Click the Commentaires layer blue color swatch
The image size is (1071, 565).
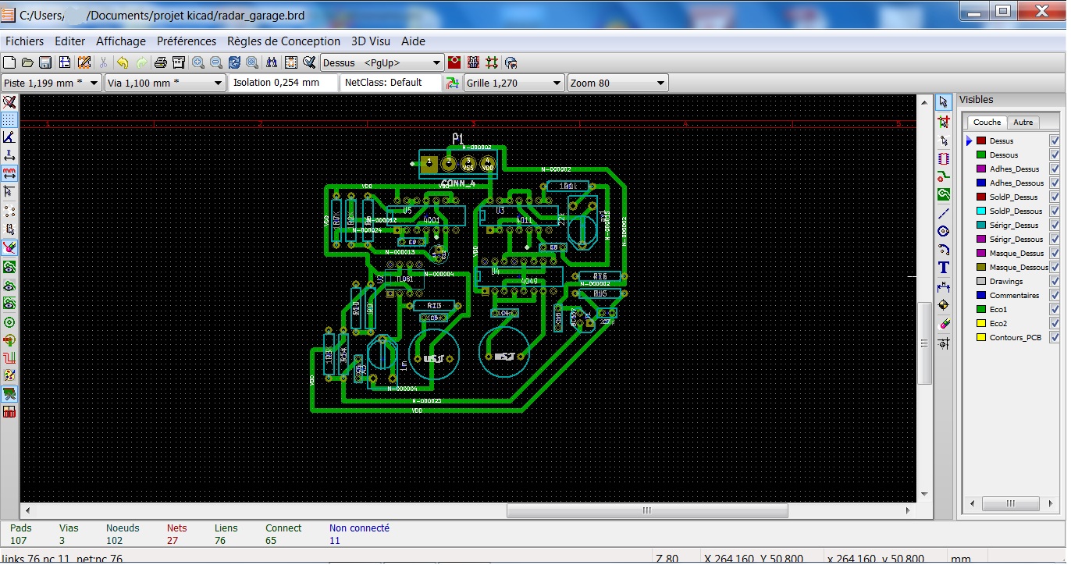981,296
